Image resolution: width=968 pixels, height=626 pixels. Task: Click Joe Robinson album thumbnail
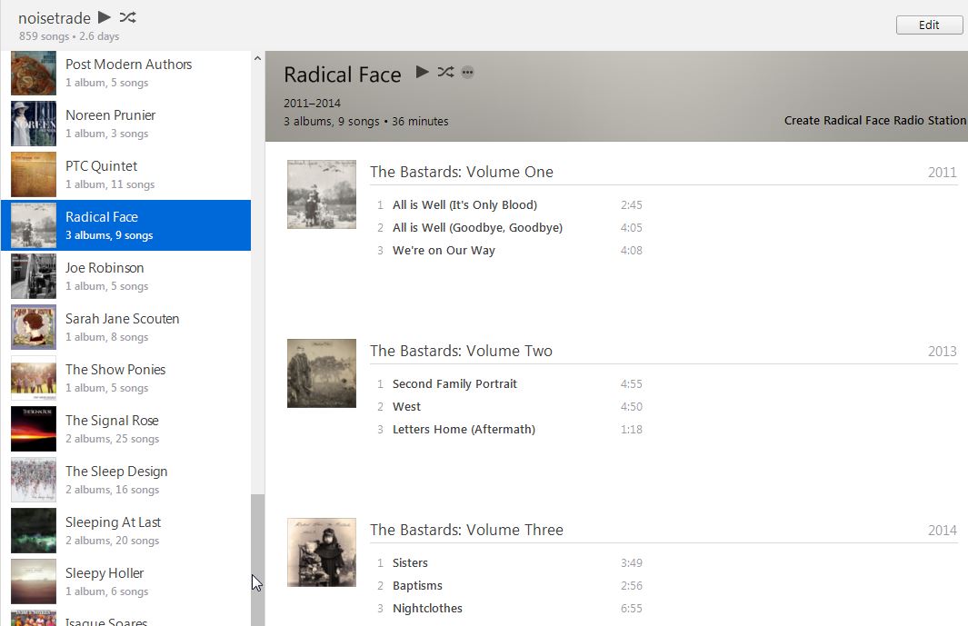pyautogui.click(x=34, y=276)
